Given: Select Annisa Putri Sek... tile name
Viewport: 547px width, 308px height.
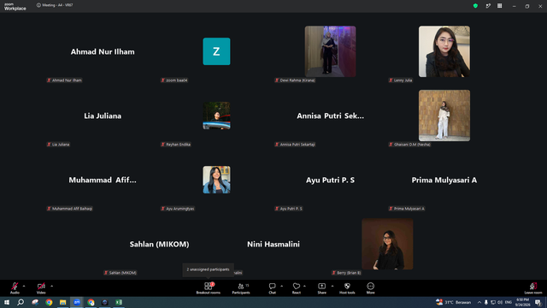Looking at the screenshot, I should click(331, 116).
